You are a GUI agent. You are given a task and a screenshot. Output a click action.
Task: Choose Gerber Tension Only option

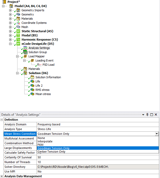[x=51, y=152]
